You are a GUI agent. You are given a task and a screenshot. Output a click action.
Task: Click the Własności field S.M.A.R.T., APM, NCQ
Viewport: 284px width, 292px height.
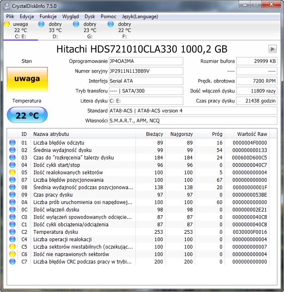pyautogui.click(x=193, y=121)
